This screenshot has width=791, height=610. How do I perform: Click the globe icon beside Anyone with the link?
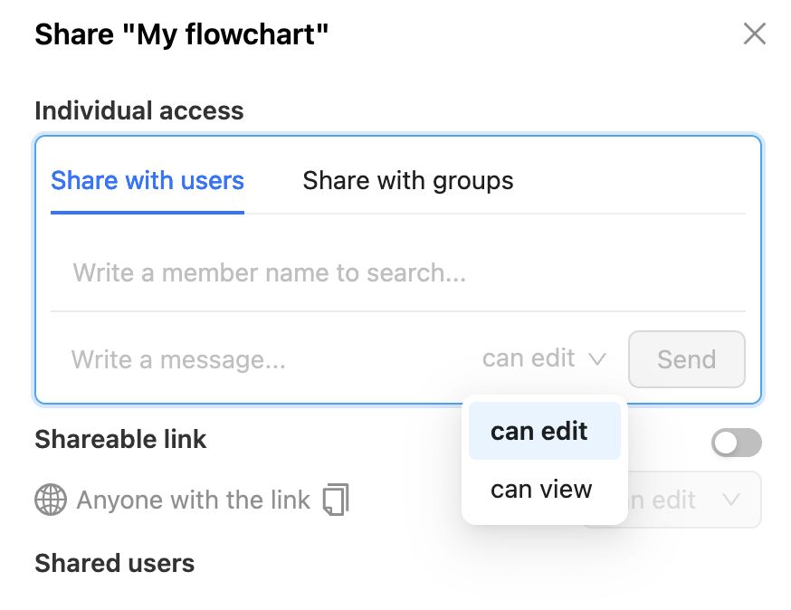51,500
